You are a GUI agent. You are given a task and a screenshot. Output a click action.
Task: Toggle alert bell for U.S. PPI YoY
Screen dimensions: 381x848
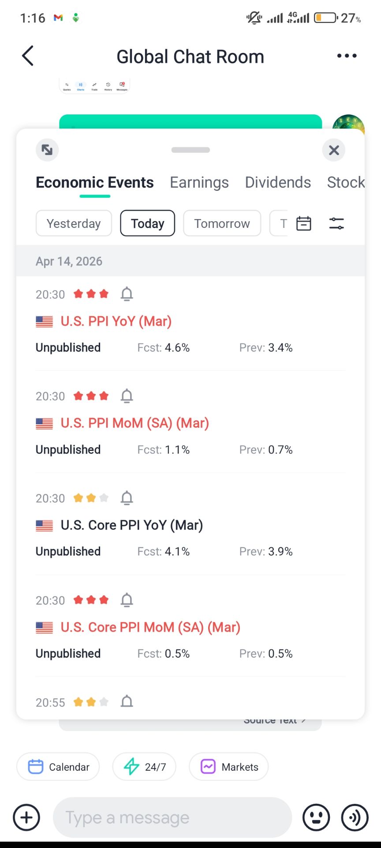coord(127,294)
